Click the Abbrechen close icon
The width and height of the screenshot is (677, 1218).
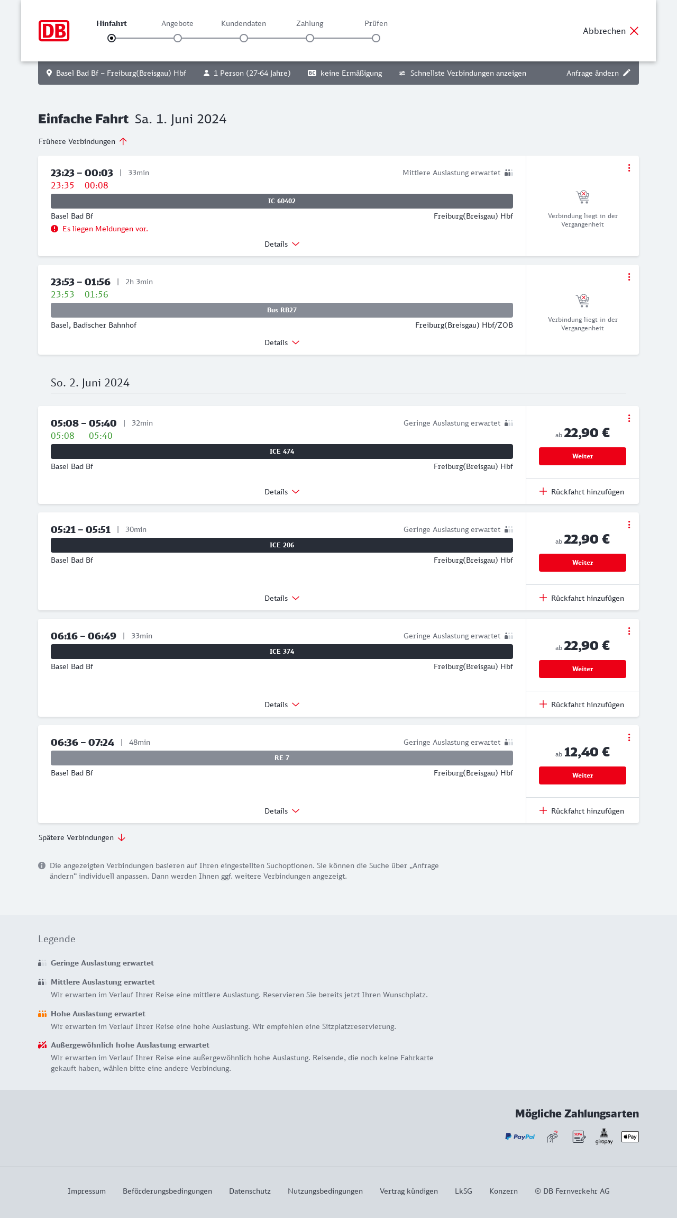tap(634, 31)
